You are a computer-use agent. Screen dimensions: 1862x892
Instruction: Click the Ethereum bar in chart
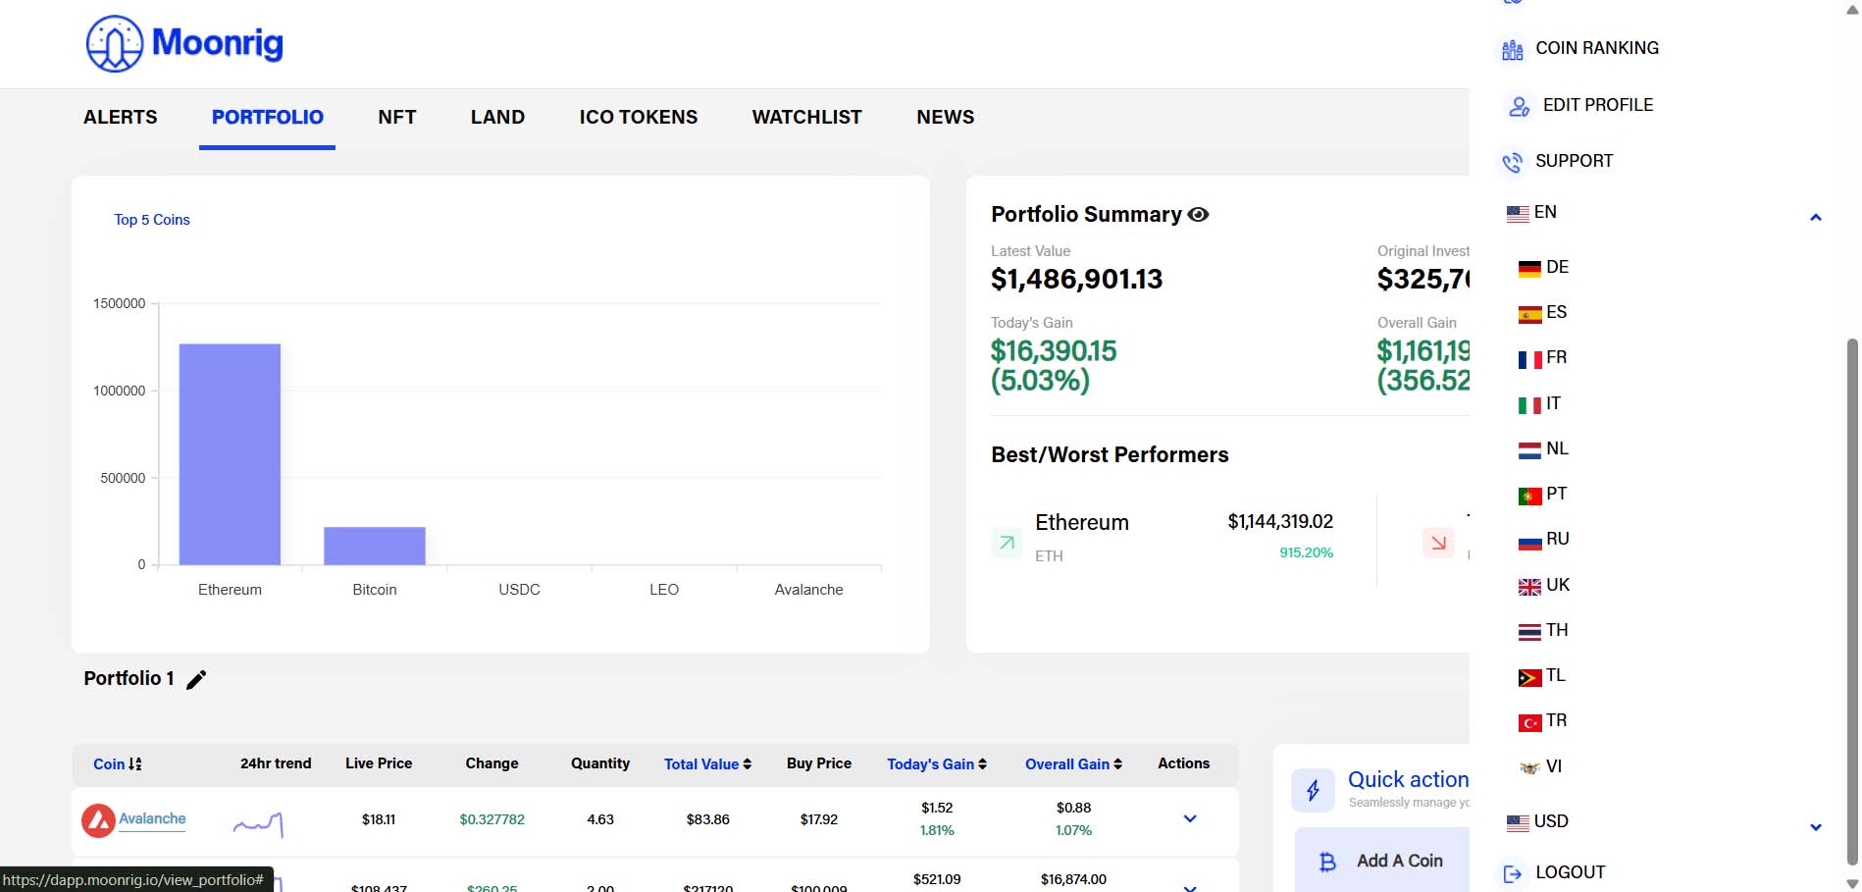click(x=230, y=454)
